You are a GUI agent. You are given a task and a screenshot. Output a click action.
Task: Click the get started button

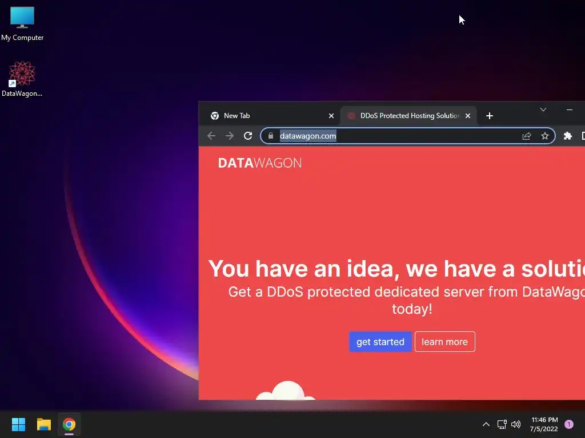(x=380, y=342)
